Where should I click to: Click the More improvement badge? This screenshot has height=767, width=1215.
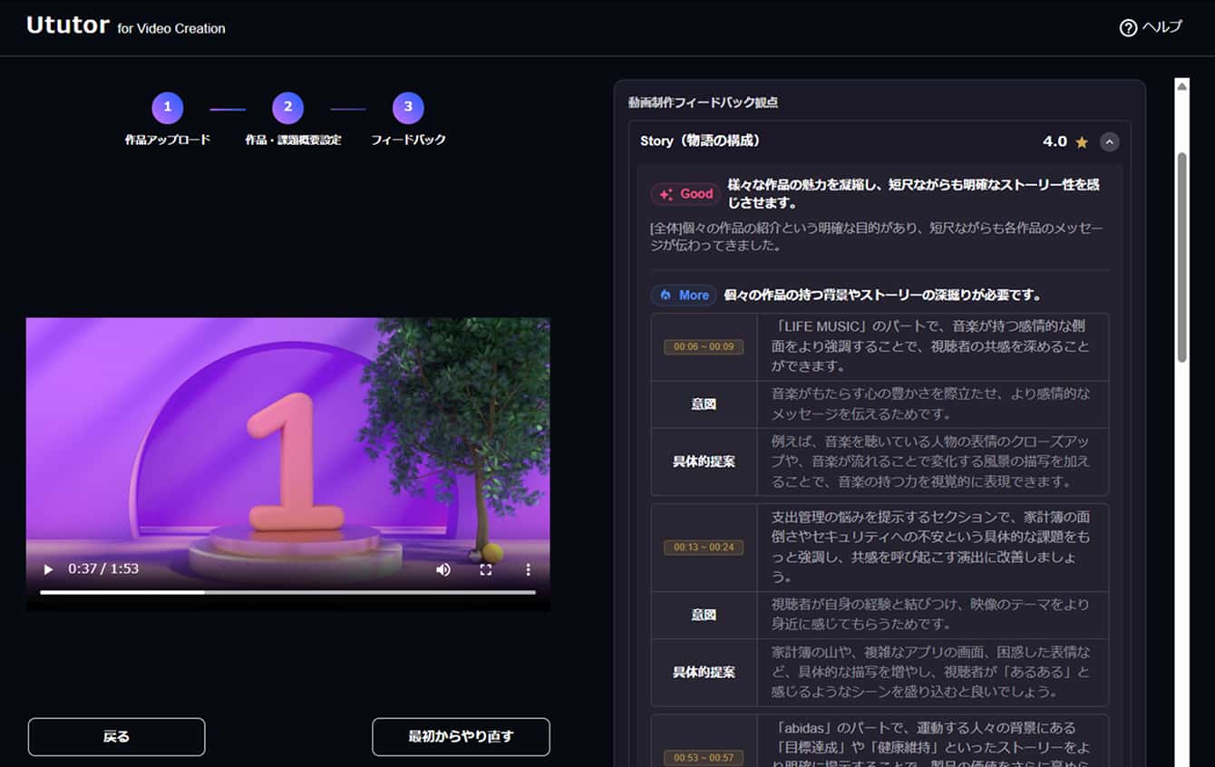pyautogui.click(x=683, y=295)
